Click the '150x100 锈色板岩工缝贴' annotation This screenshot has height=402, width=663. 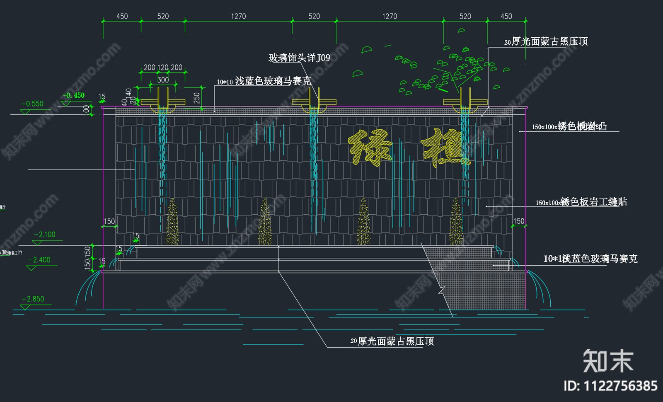[x=581, y=202]
